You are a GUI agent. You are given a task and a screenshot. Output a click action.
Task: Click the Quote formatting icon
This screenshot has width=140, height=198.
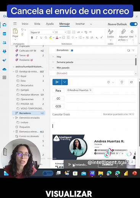(90, 32)
